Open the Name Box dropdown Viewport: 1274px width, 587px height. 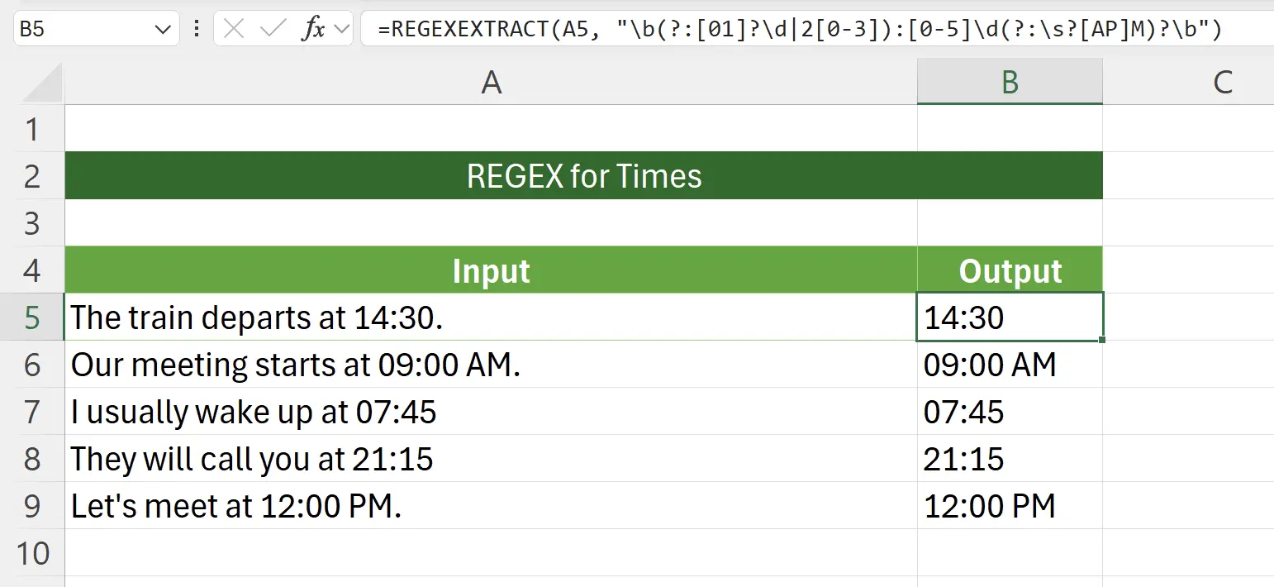(x=163, y=28)
